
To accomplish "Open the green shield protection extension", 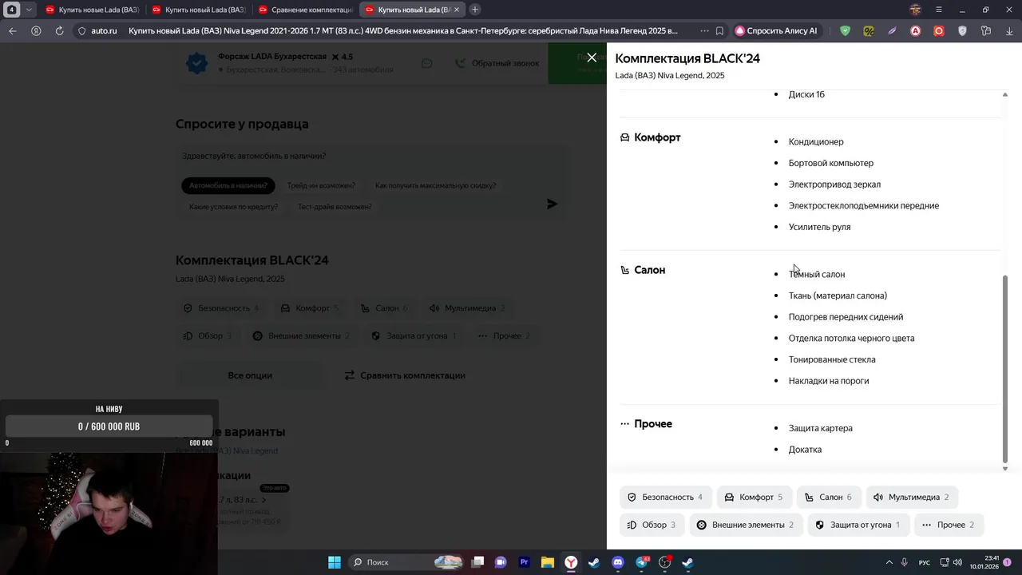I will (x=846, y=31).
